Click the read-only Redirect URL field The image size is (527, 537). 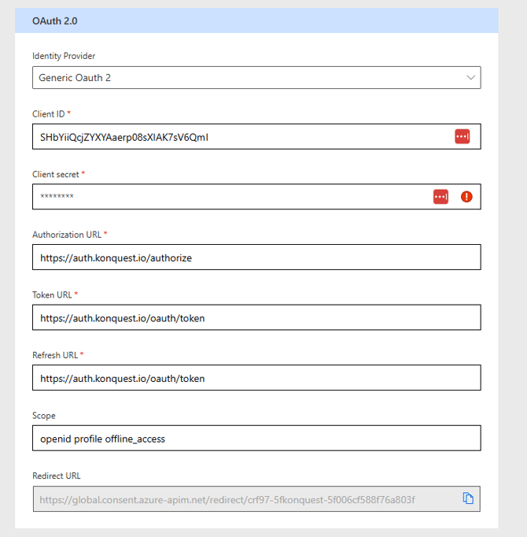click(256, 499)
